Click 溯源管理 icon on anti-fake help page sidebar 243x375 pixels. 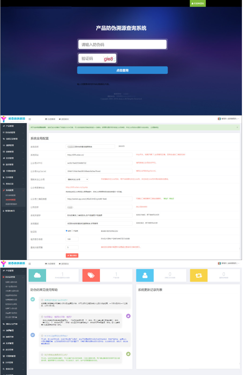4,331
